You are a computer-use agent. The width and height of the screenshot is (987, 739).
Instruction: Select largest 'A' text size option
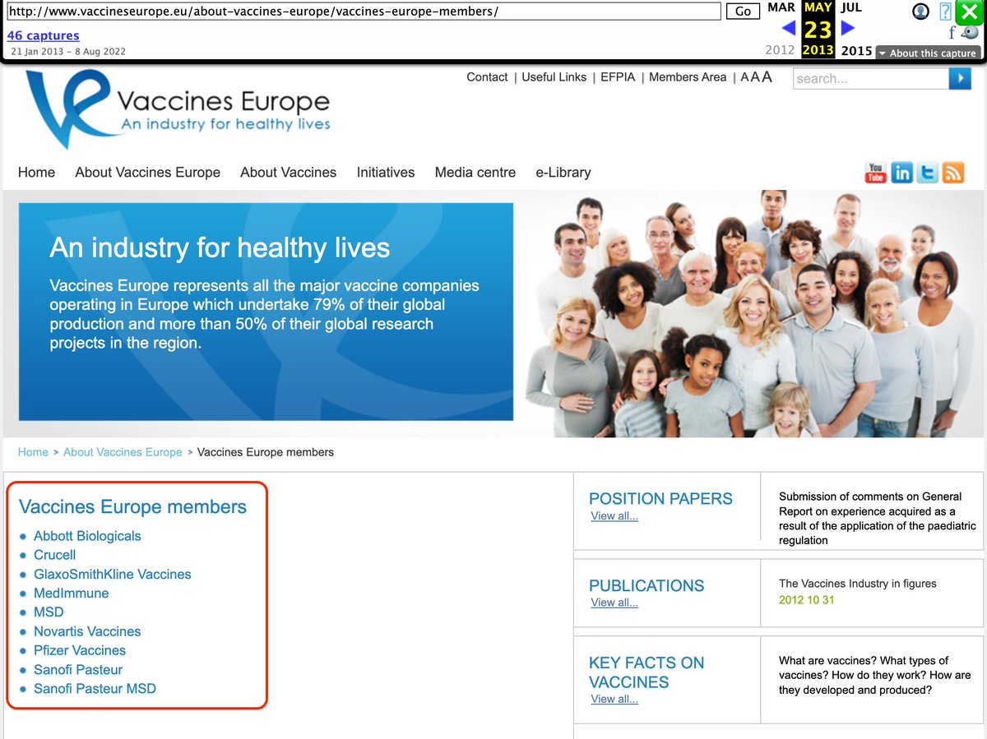tap(767, 76)
